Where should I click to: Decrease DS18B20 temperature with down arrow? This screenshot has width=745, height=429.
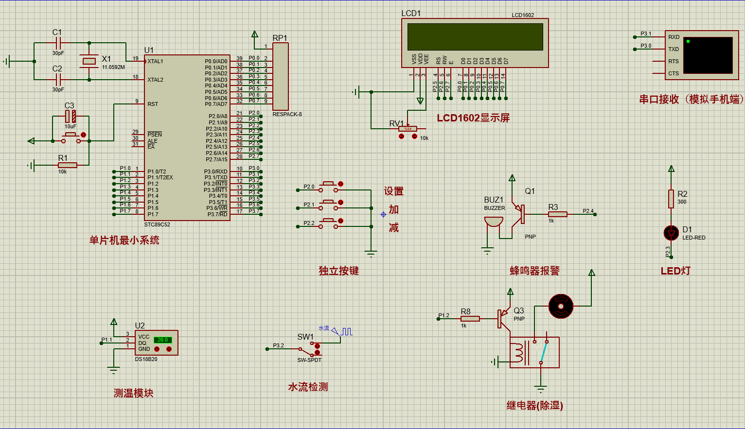(x=157, y=349)
